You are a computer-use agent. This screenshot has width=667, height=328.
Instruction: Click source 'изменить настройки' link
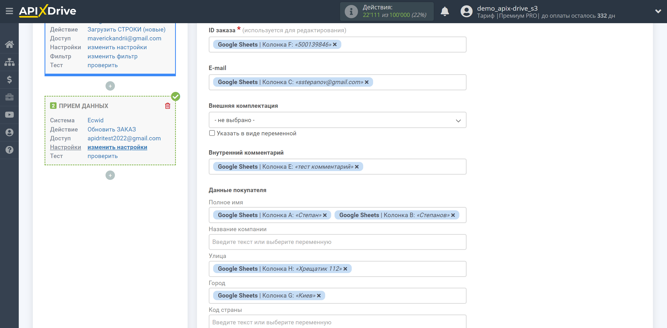point(117,47)
